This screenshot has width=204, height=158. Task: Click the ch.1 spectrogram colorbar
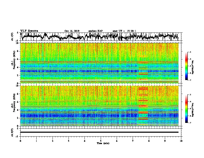[186, 66]
